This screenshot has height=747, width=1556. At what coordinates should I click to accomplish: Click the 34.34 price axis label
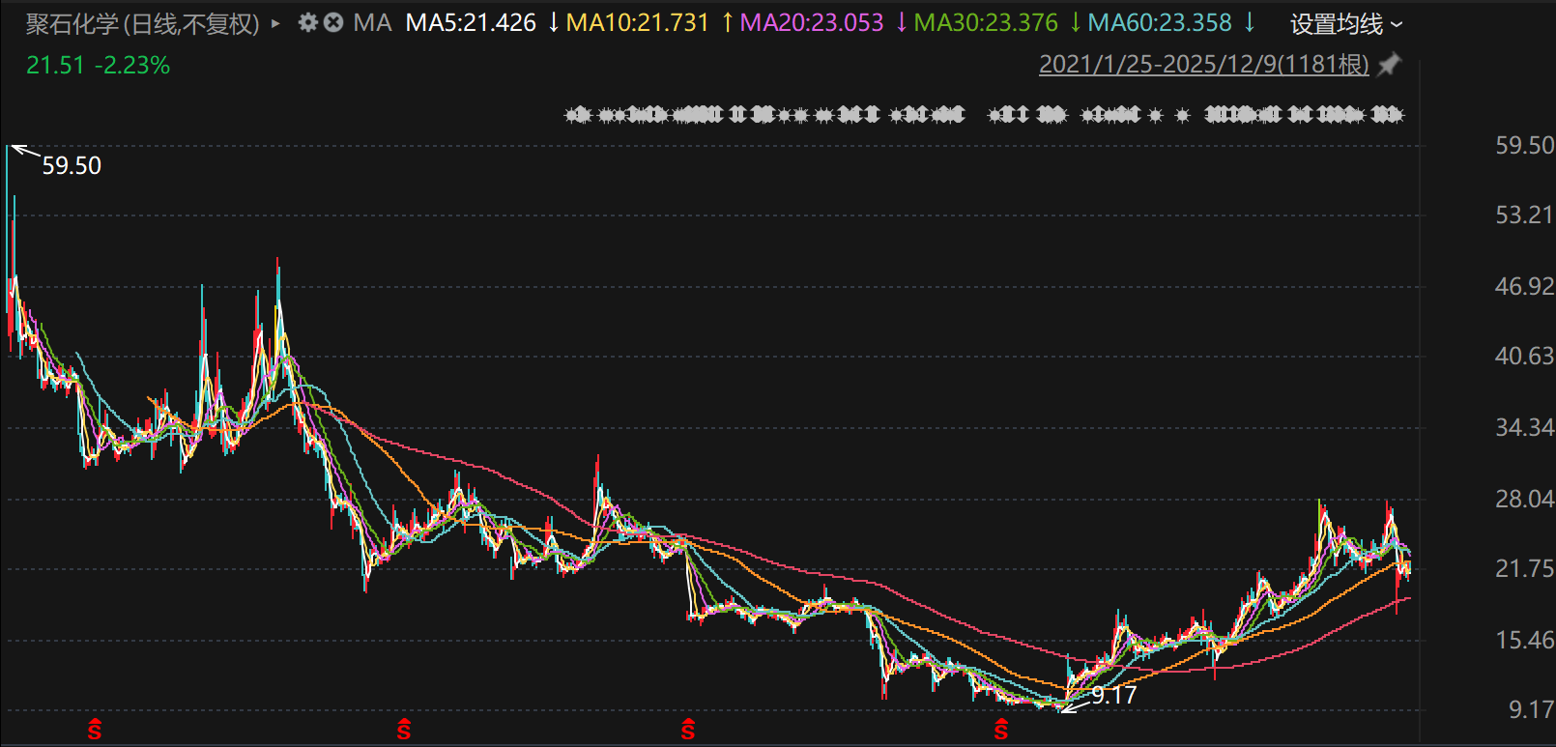coord(1525,427)
